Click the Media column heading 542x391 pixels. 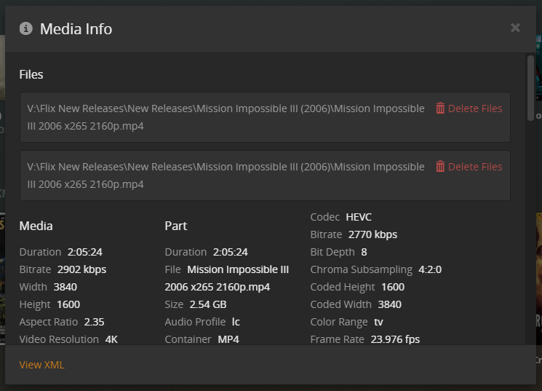point(36,226)
